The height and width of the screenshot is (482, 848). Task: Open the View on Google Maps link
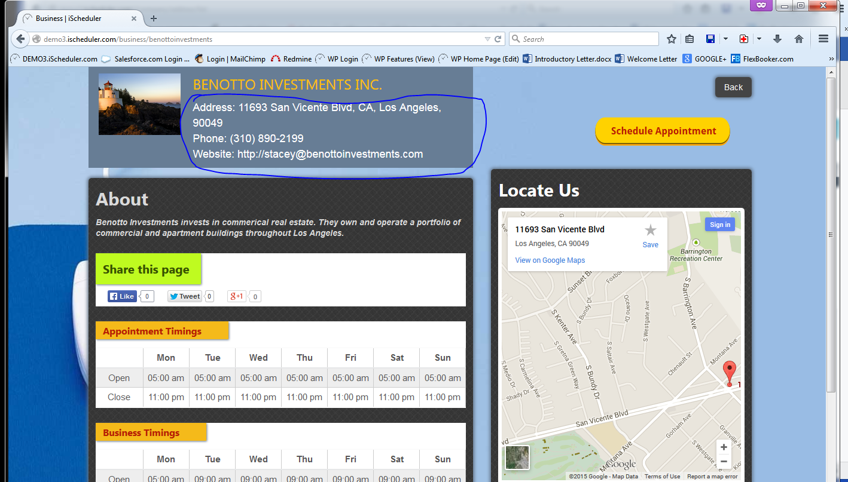point(550,260)
